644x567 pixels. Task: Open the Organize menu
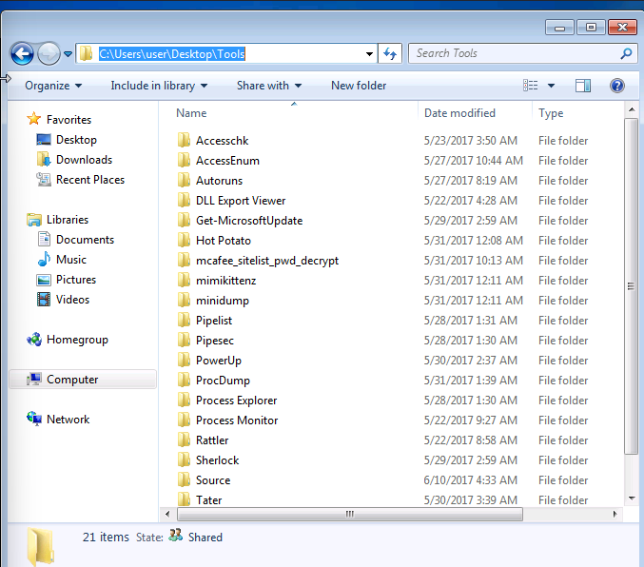tap(53, 86)
